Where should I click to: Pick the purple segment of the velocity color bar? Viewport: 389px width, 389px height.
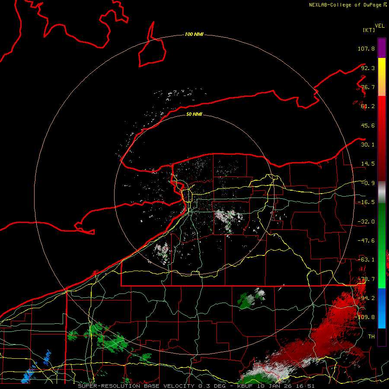[x=382, y=48]
